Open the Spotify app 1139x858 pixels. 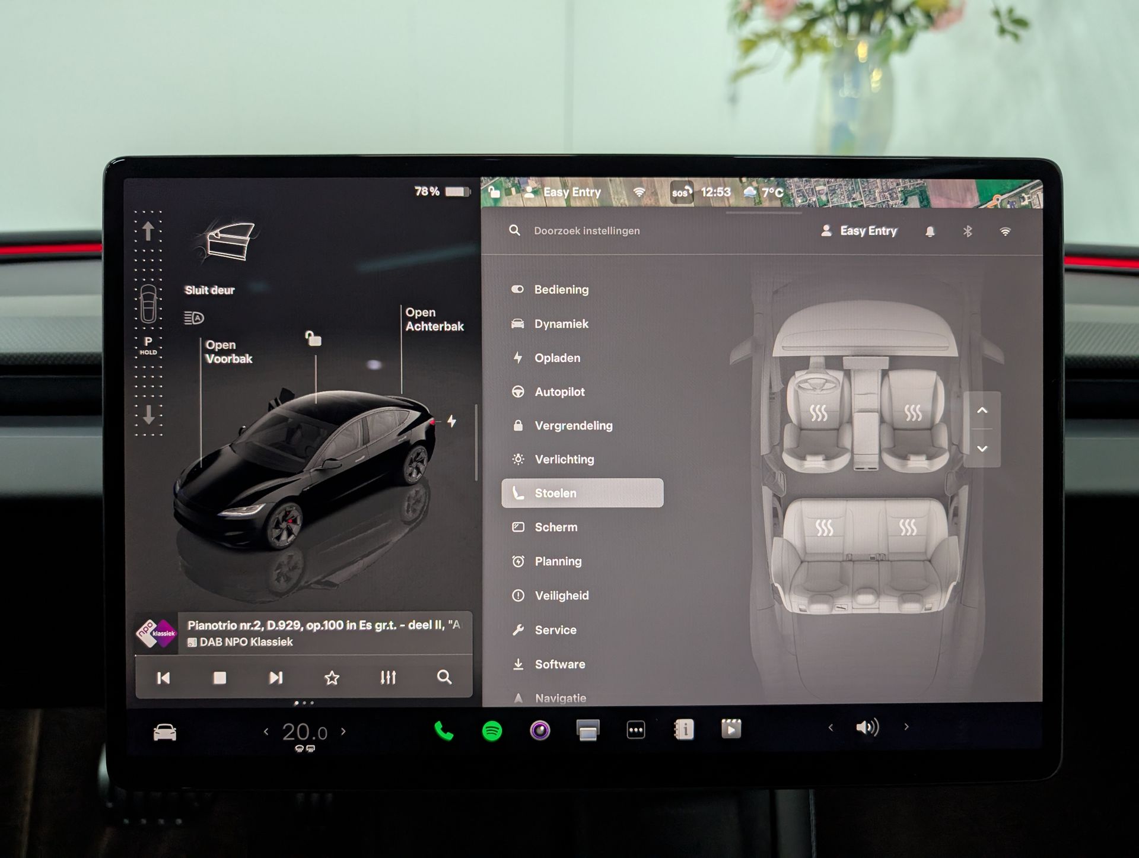[492, 730]
